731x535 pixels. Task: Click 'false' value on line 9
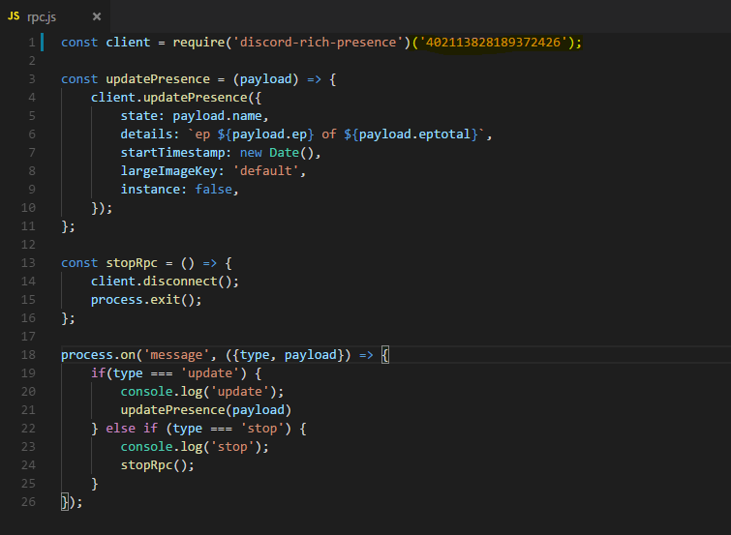[214, 190]
